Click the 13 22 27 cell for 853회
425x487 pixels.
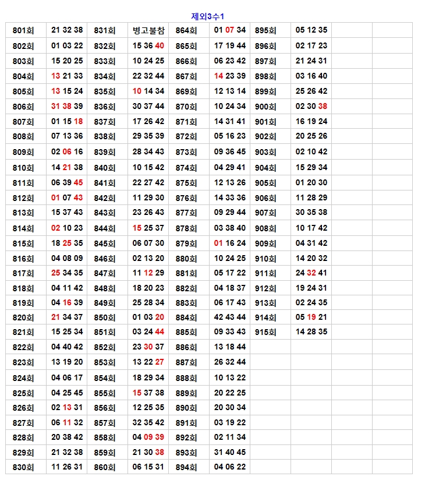148,362
